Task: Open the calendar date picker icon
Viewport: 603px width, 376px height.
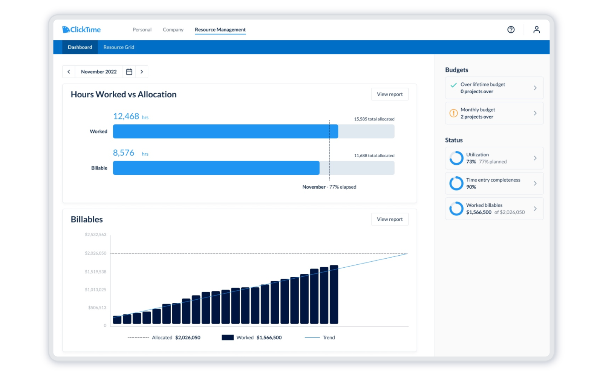Action: click(x=129, y=71)
